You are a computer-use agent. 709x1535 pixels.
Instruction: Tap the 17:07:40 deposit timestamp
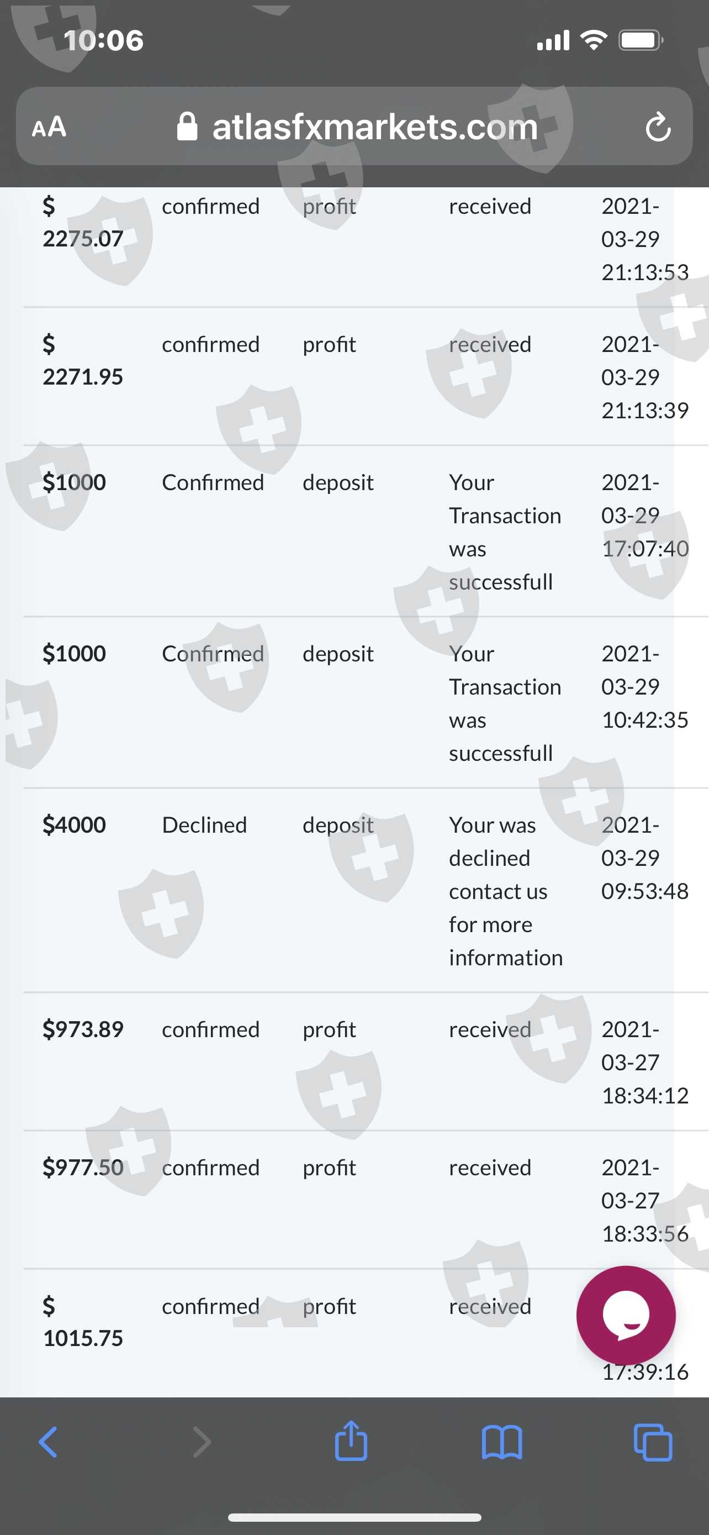(645, 548)
